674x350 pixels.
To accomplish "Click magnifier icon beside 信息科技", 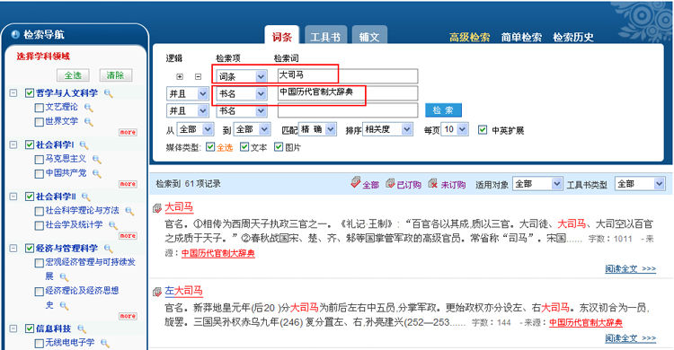I will tap(82, 329).
